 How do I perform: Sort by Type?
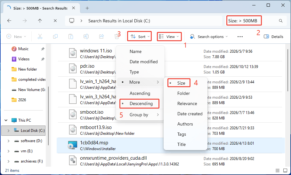141,72
